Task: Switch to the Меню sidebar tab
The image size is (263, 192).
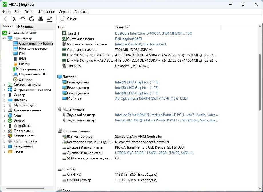Action: (7, 26)
